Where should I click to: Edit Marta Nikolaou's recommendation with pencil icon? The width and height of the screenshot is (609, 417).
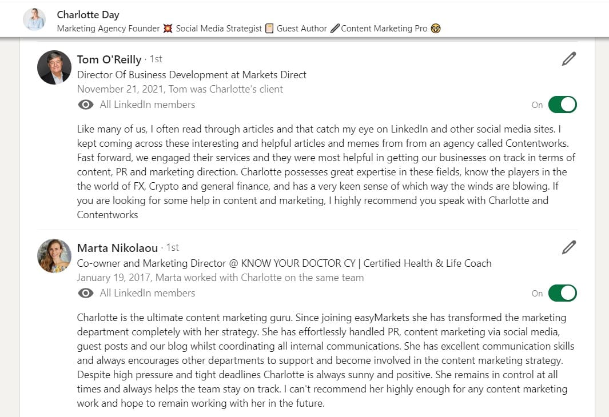(x=568, y=247)
